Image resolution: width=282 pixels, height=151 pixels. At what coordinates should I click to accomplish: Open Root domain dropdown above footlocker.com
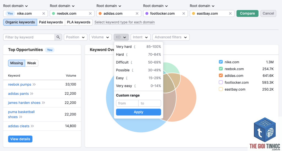tap(156, 6)
